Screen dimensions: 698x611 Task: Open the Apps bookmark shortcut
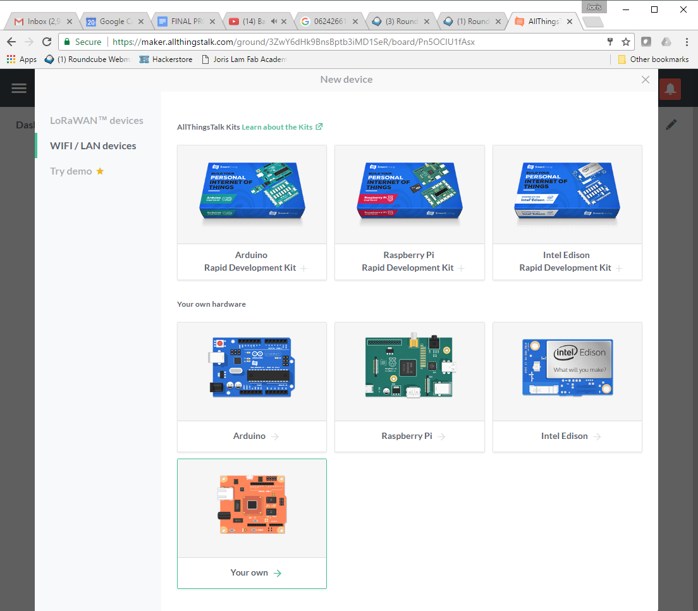click(21, 59)
